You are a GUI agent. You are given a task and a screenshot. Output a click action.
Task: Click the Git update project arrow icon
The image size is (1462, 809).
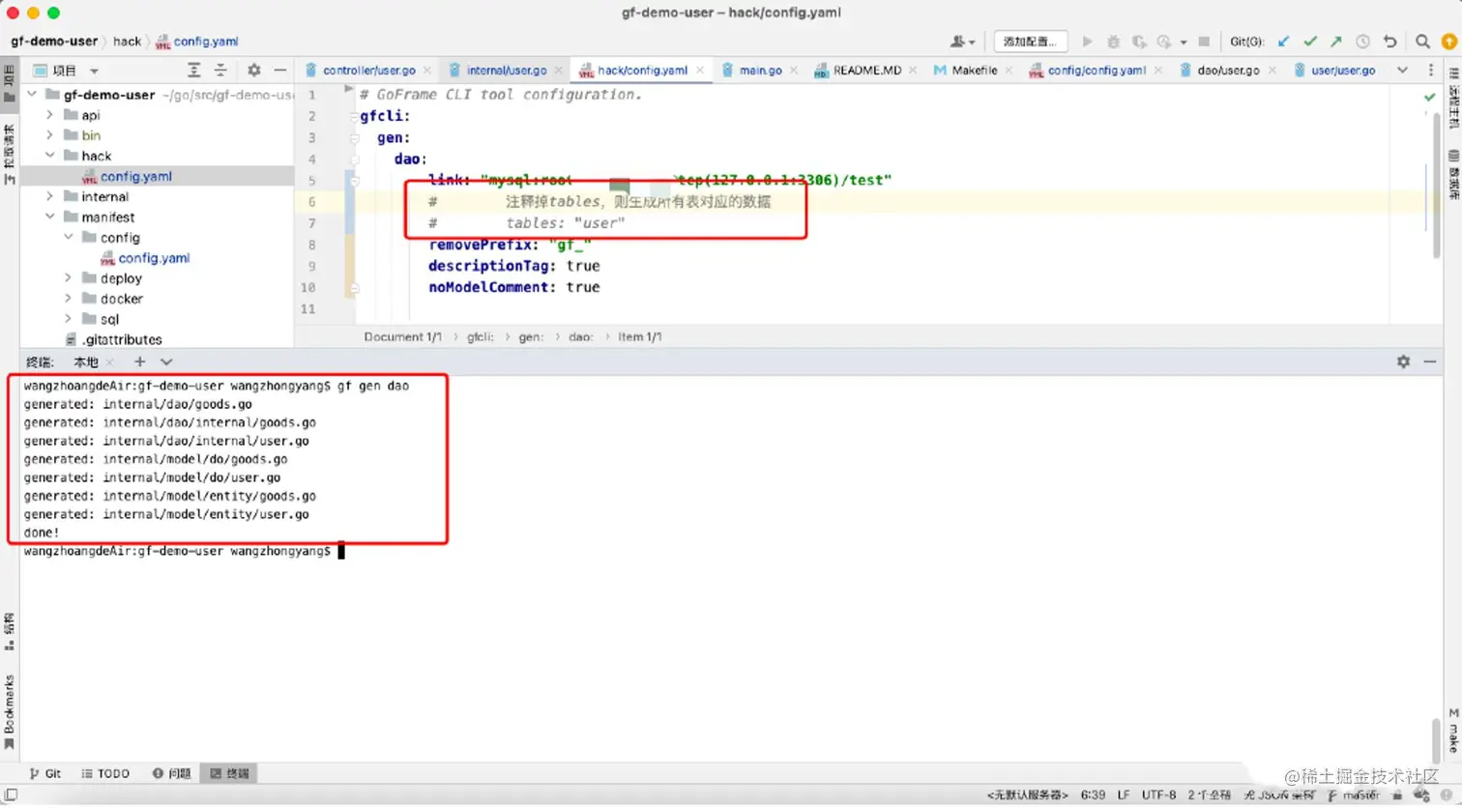(x=1283, y=42)
